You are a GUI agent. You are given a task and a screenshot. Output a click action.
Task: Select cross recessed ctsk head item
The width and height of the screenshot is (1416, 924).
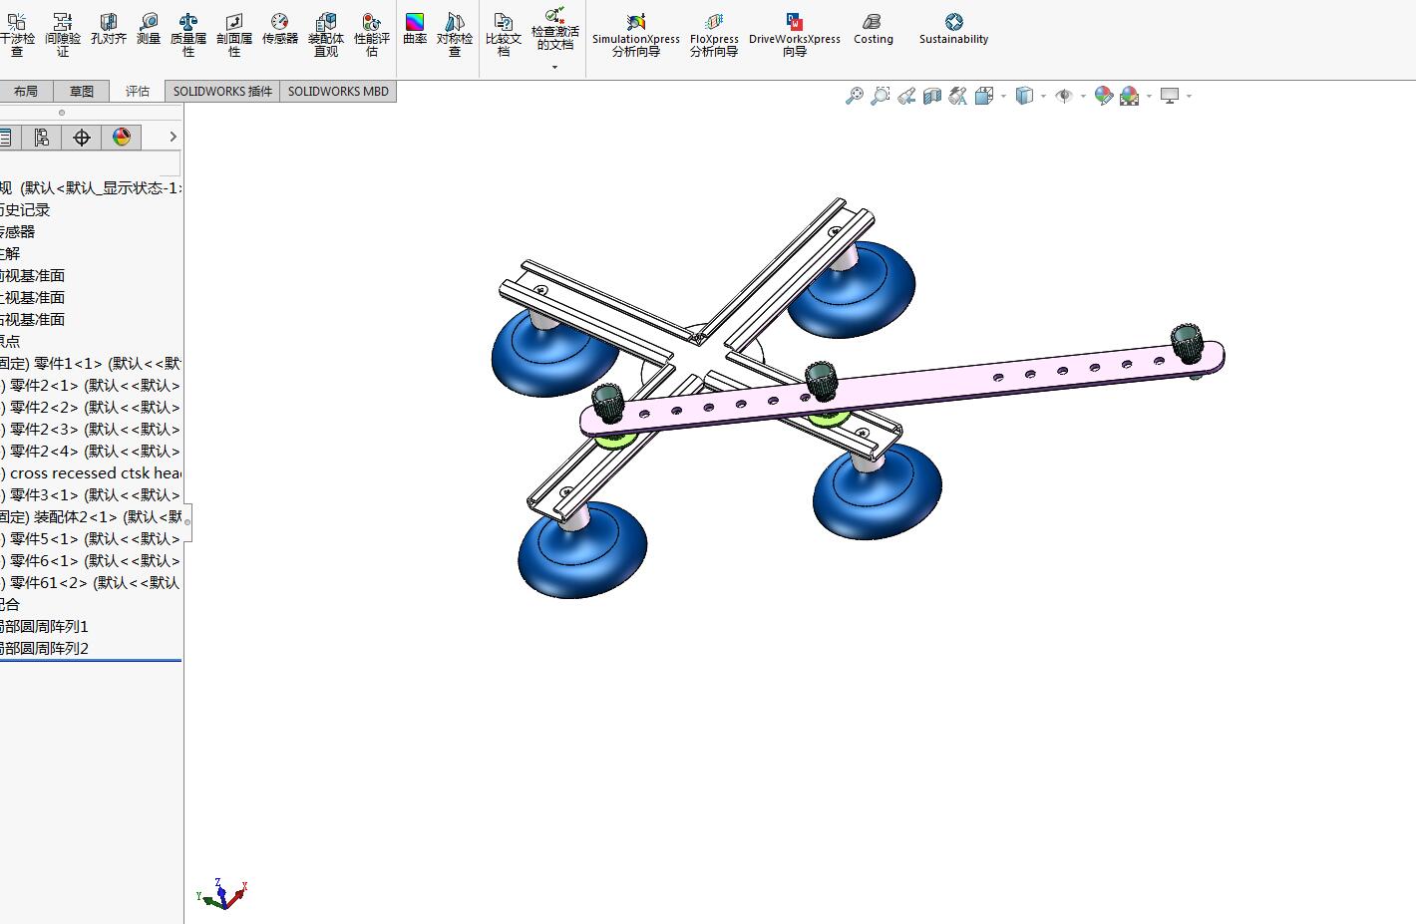point(91,473)
